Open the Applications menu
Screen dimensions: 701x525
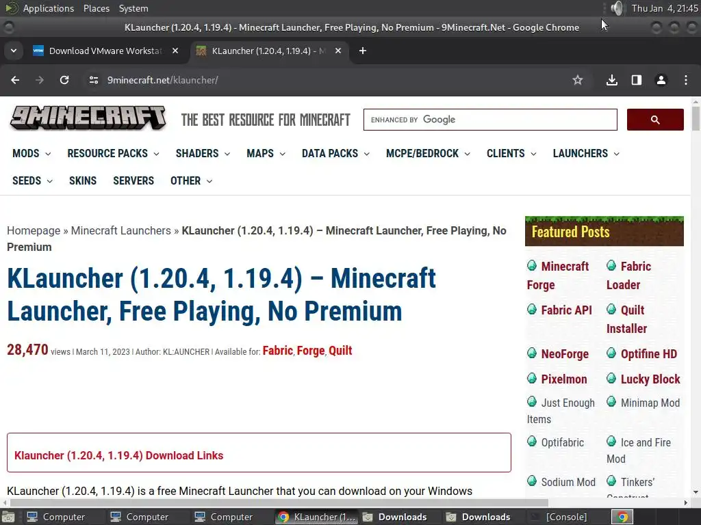[x=49, y=8]
